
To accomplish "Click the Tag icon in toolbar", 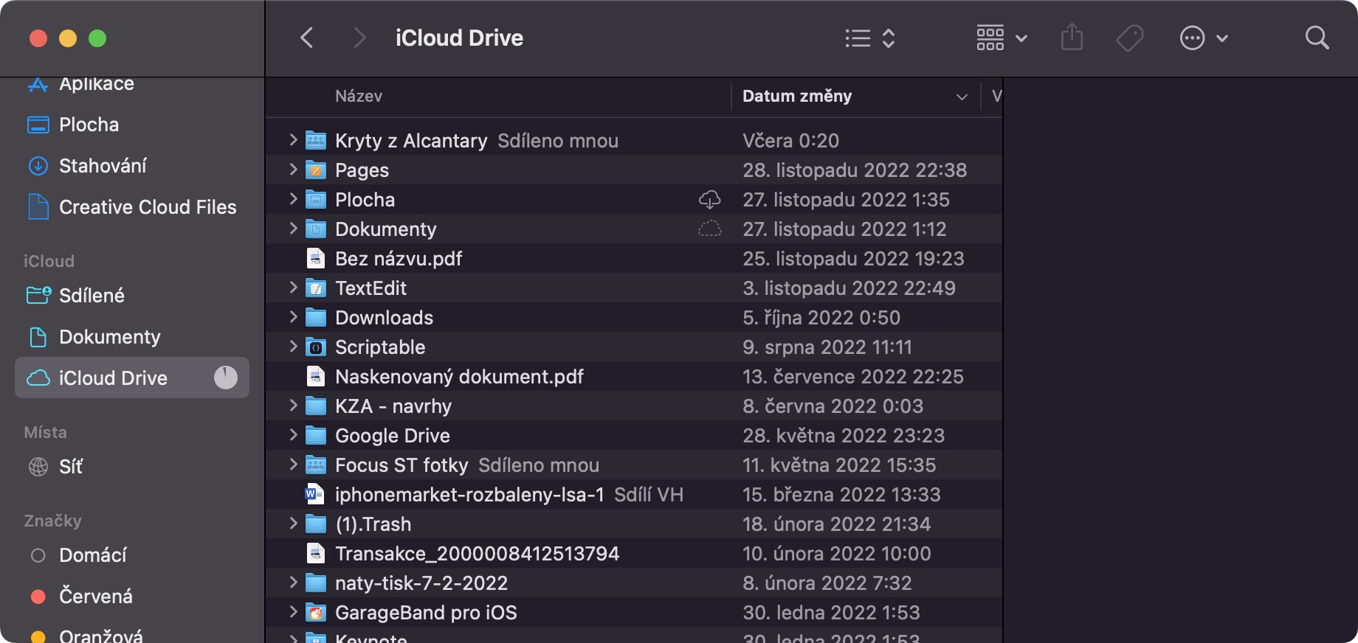I will [x=1129, y=38].
